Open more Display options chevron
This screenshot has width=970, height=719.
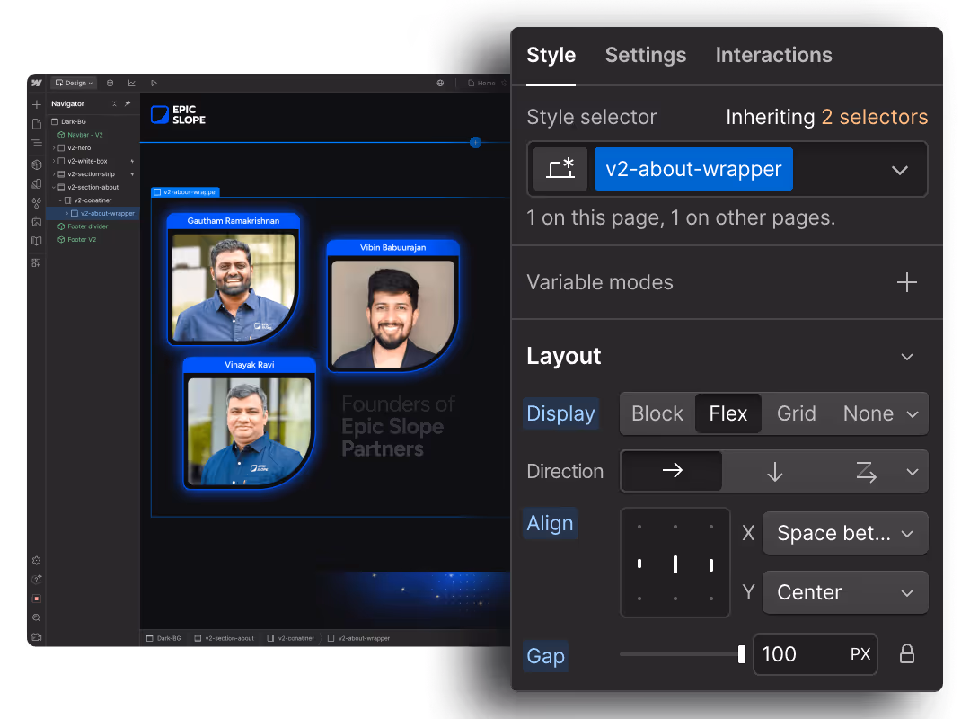point(913,414)
